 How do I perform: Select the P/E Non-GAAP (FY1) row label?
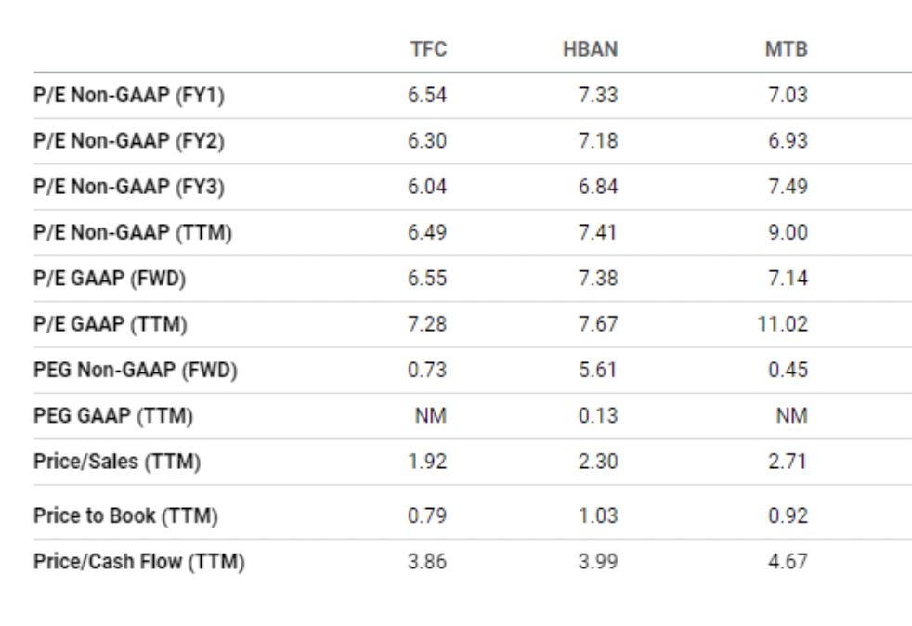(x=128, y=95)
